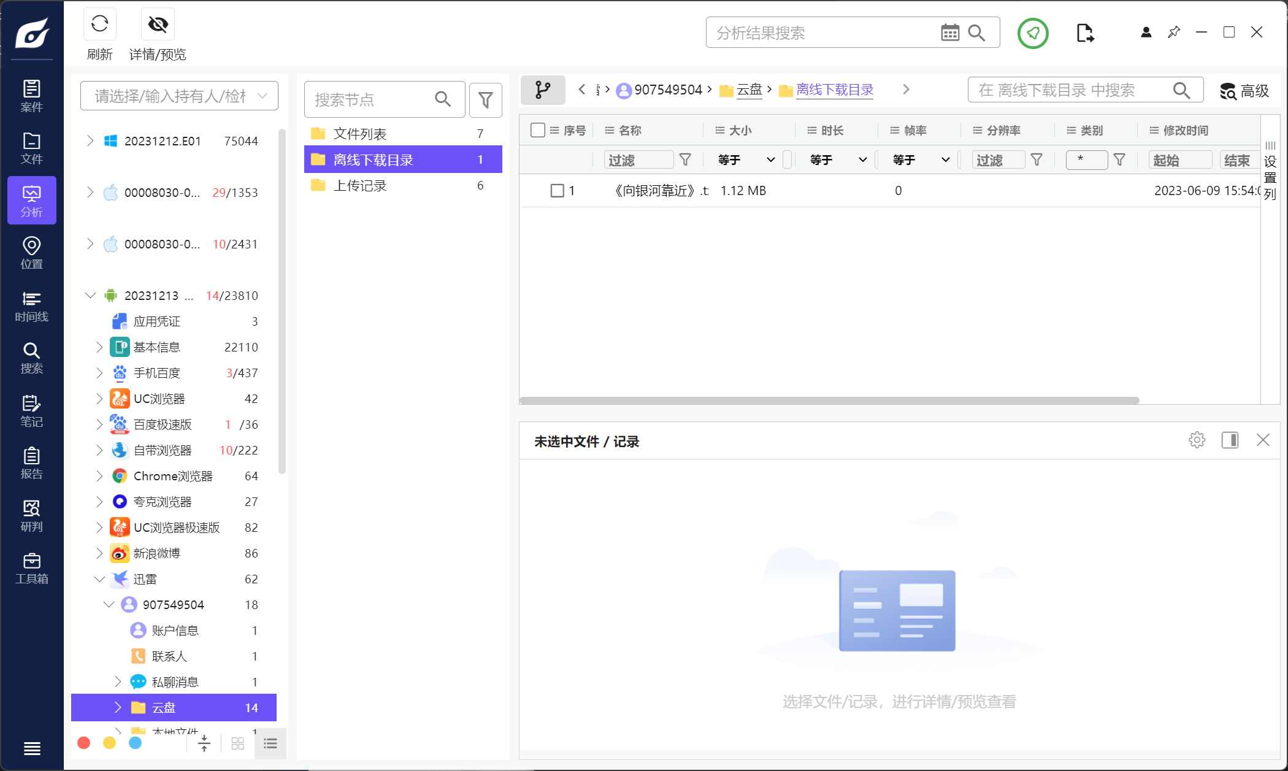Toggle the 详情/预览 eye icon
The image size is (1288, 771).
pos(158,25)
